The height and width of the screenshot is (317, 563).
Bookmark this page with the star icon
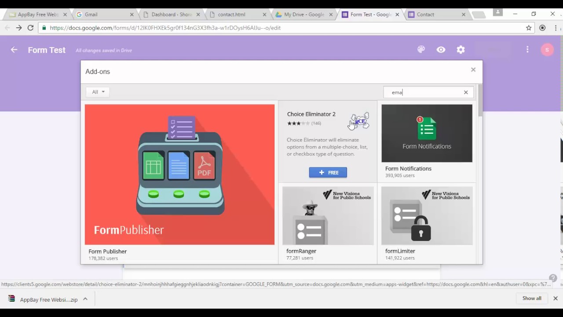pyautogui.click(x=529, y=28)
